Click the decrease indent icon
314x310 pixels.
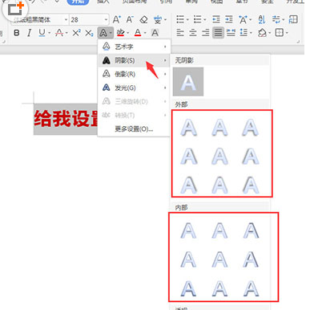tap(215, 19)
